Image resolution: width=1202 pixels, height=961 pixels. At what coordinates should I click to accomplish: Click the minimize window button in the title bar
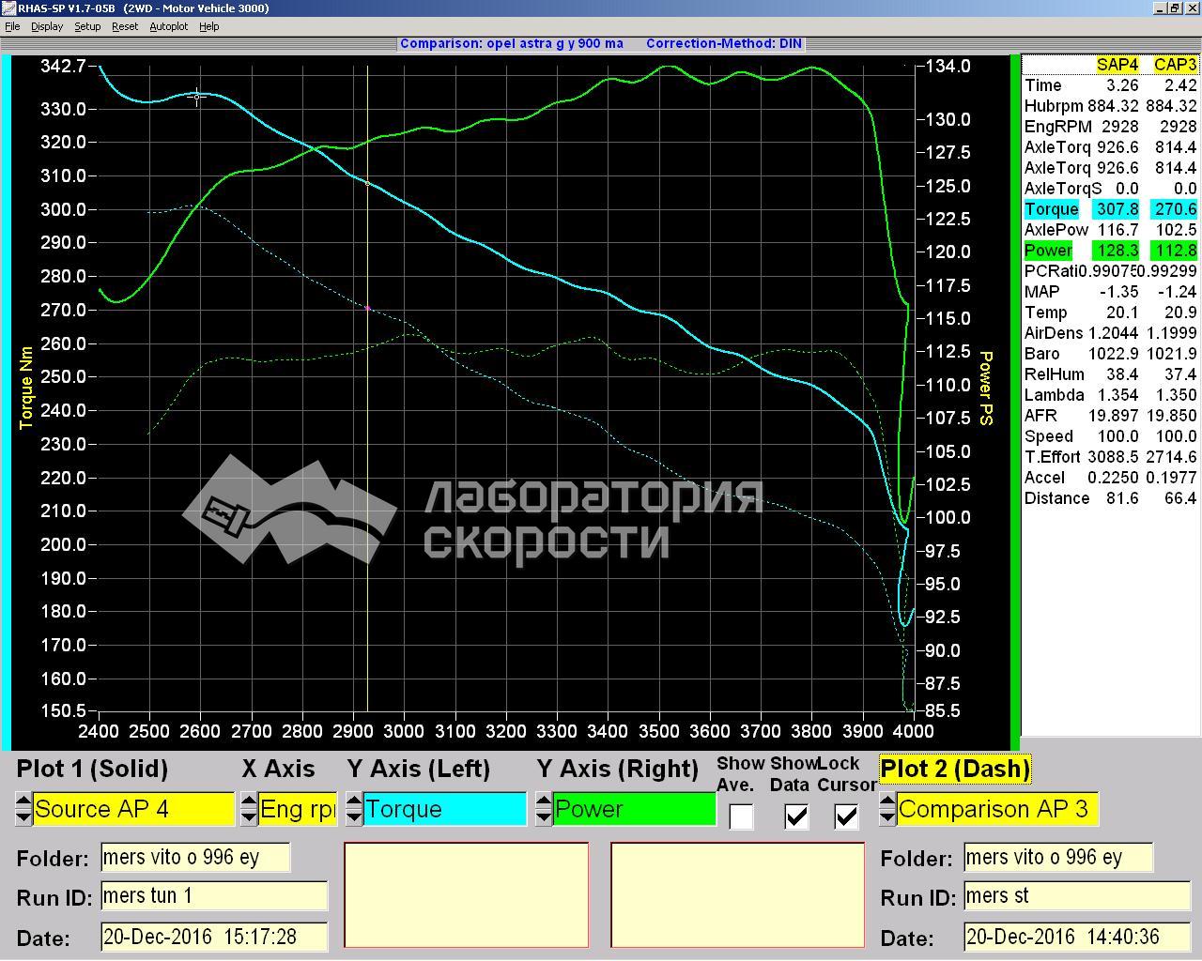click(1161, 8)
